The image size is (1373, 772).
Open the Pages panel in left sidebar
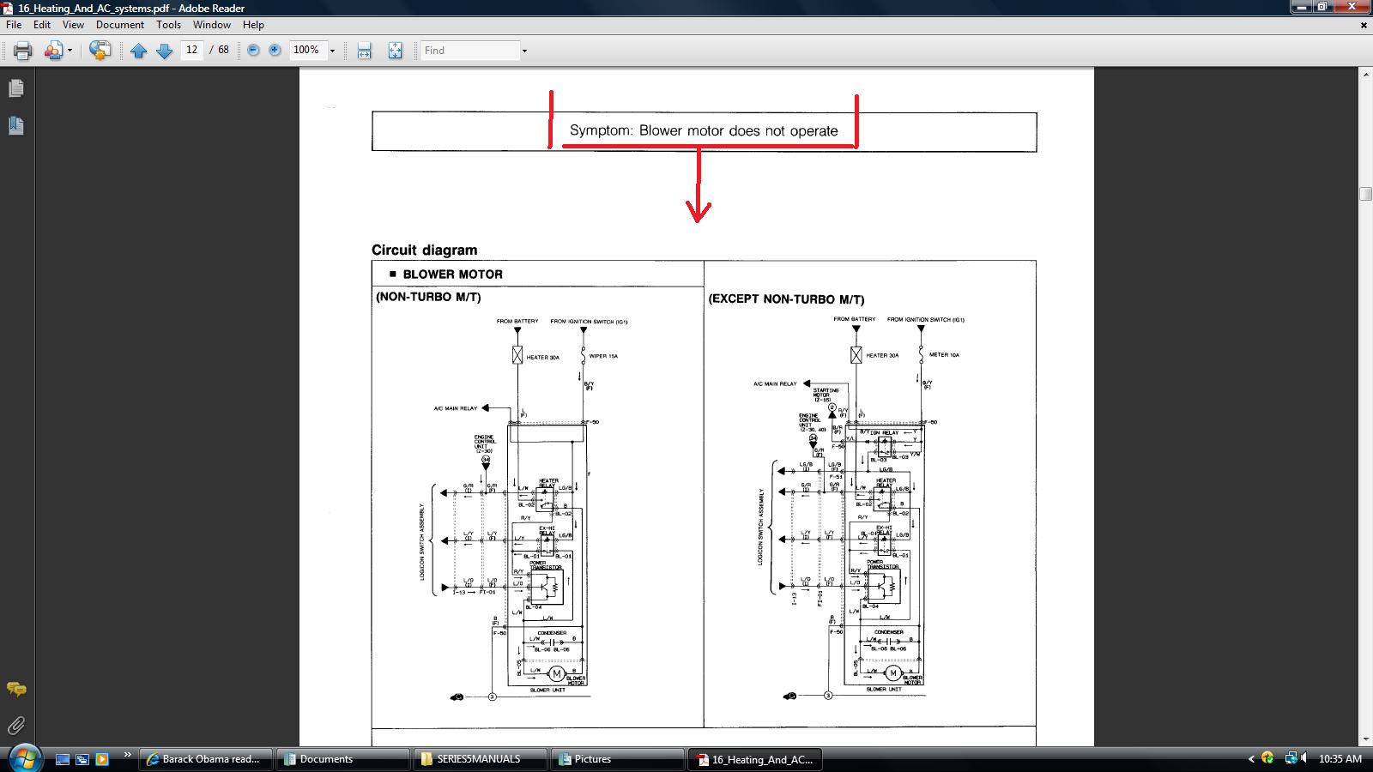click(x=15, y=88)
